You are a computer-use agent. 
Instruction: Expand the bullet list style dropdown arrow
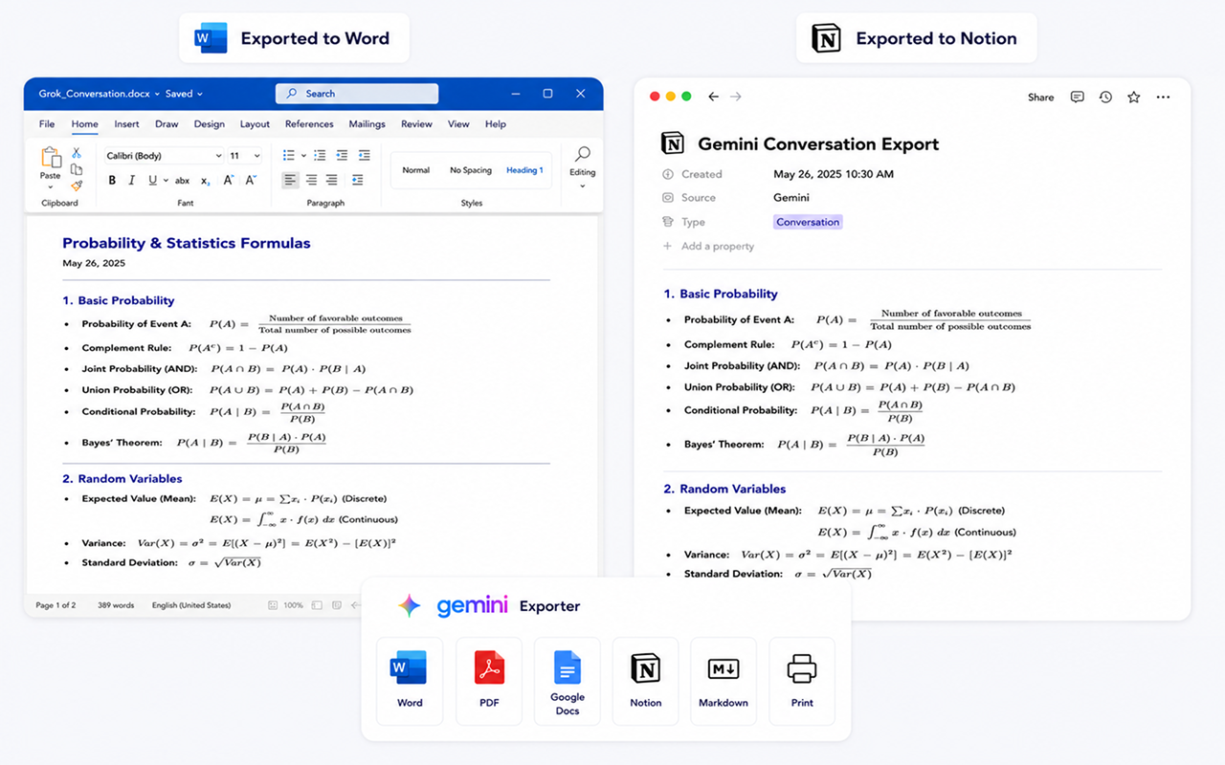[303, 155]
